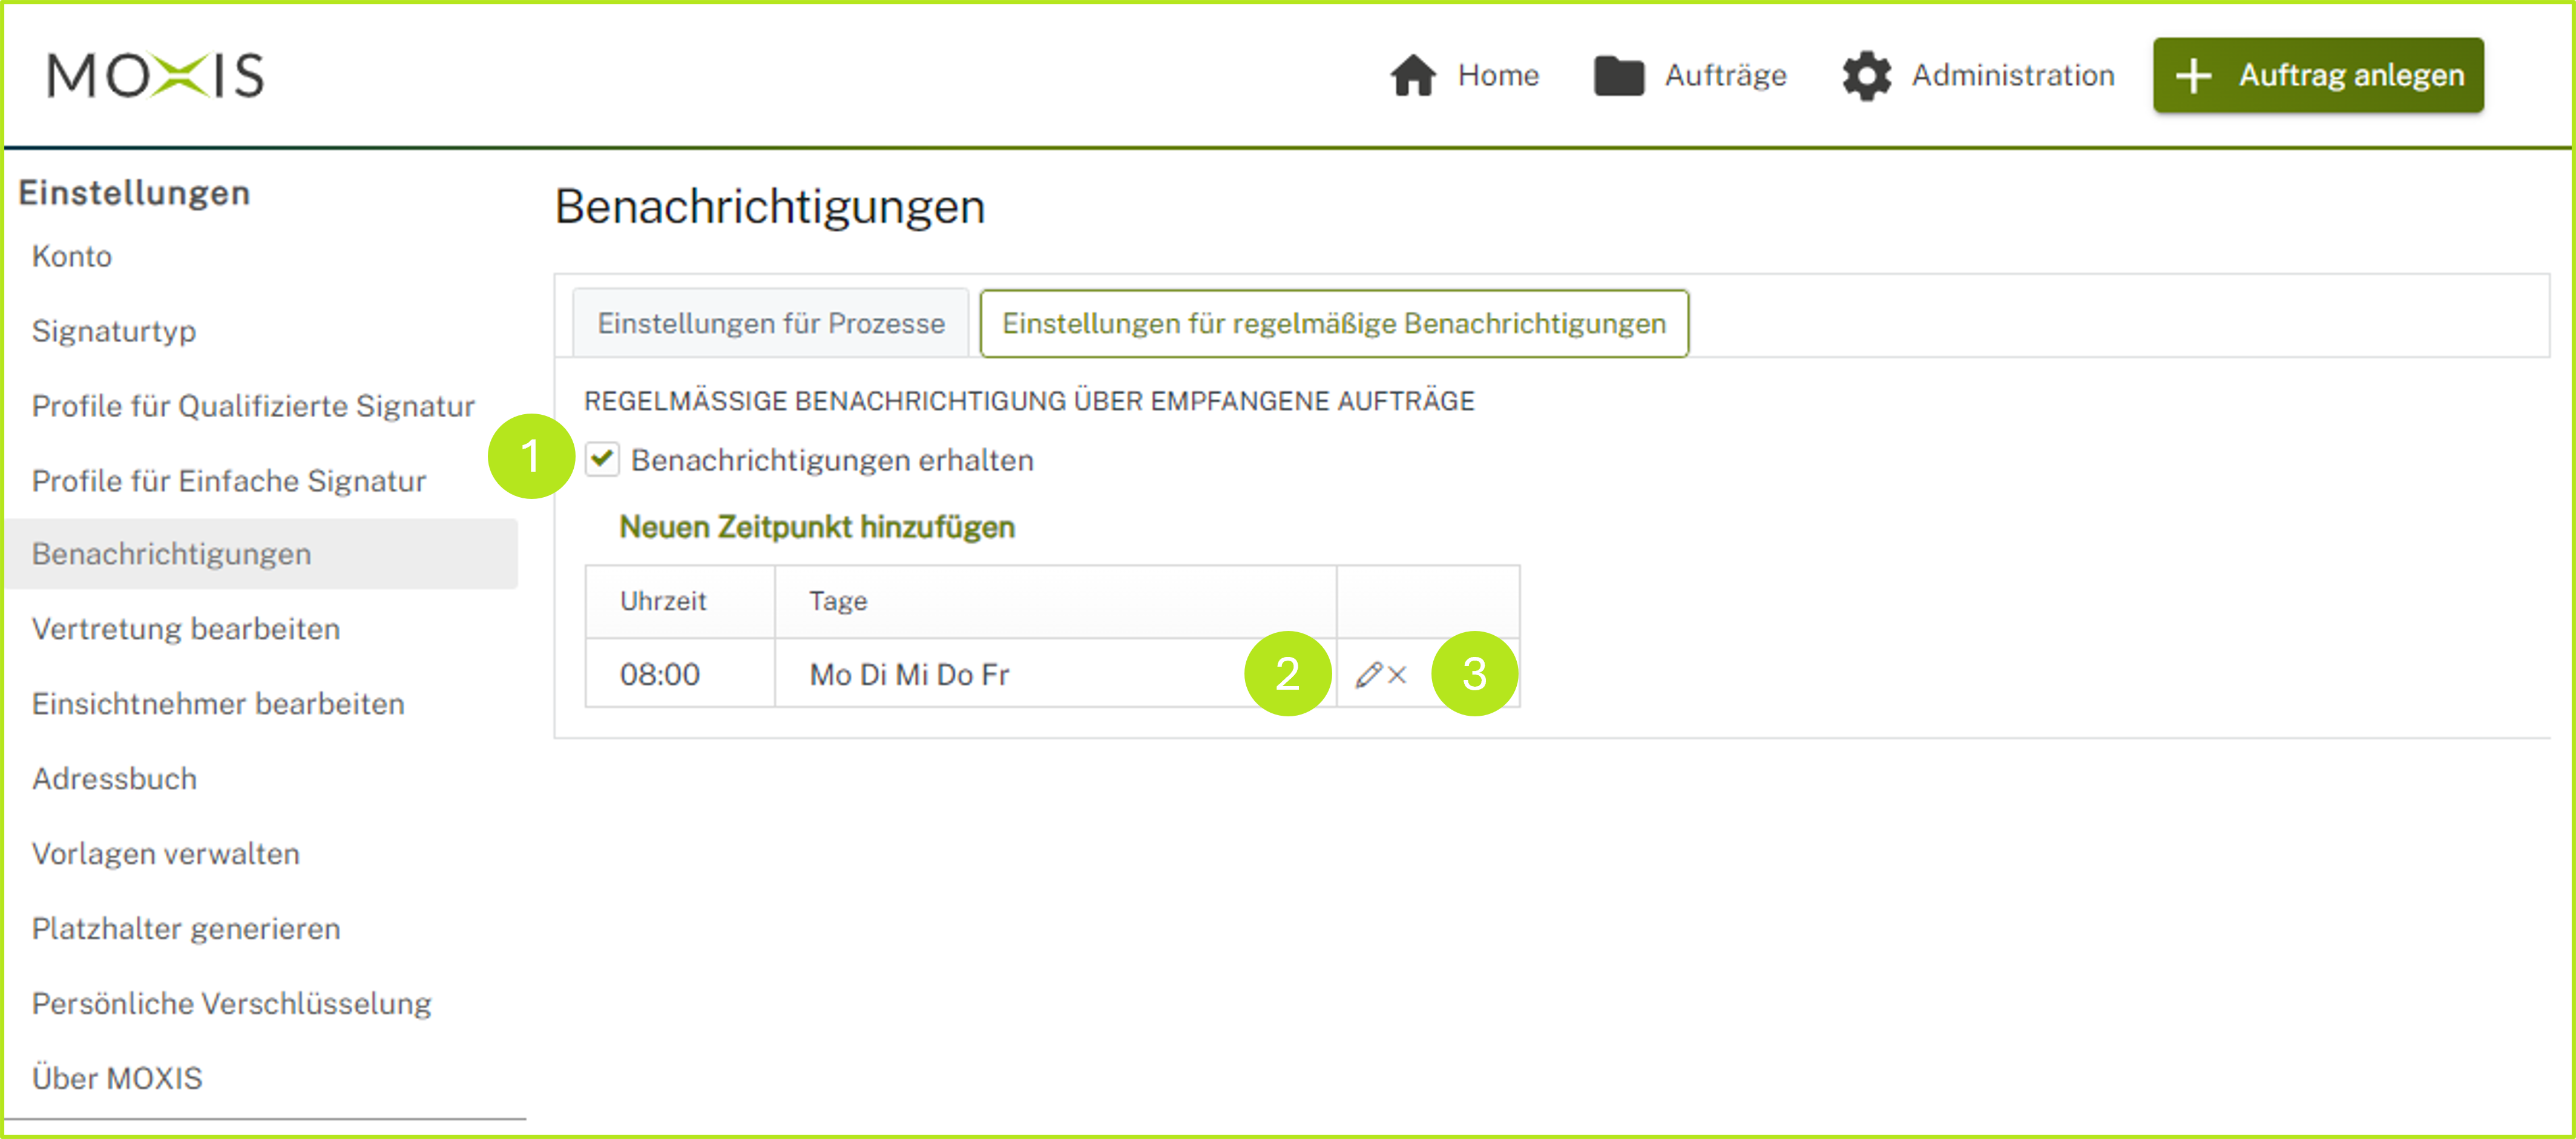This screenshot has width=2576, height=1139.
Task: Open Vertretung bearbeiten
Action: click(186, 630)
